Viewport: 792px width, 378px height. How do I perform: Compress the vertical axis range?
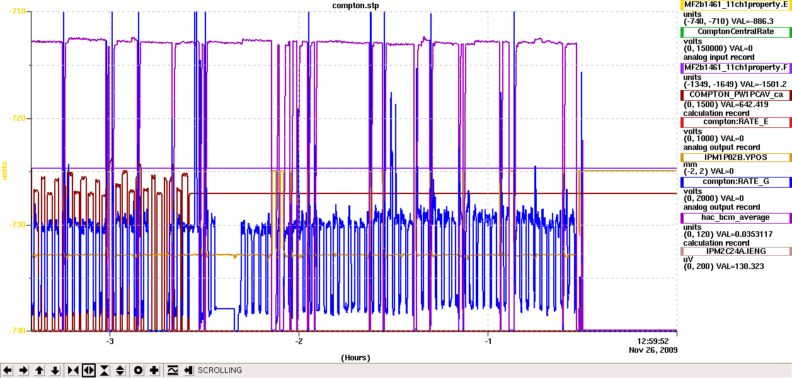105,370
